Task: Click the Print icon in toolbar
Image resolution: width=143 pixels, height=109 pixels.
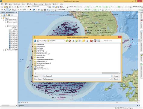Action: 10,7
